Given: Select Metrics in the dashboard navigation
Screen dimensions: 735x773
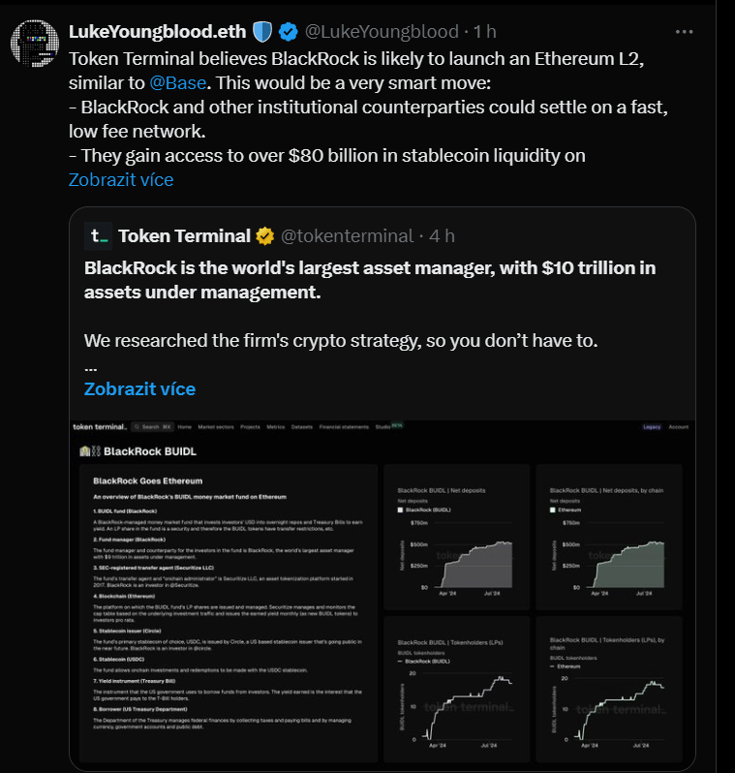Looking at the screenshot, I should pyautogui.click(x=275, y=426).
